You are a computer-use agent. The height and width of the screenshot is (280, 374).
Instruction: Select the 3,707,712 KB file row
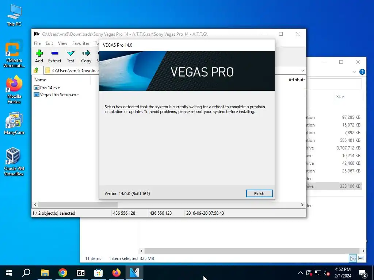(x=334, y=148)
